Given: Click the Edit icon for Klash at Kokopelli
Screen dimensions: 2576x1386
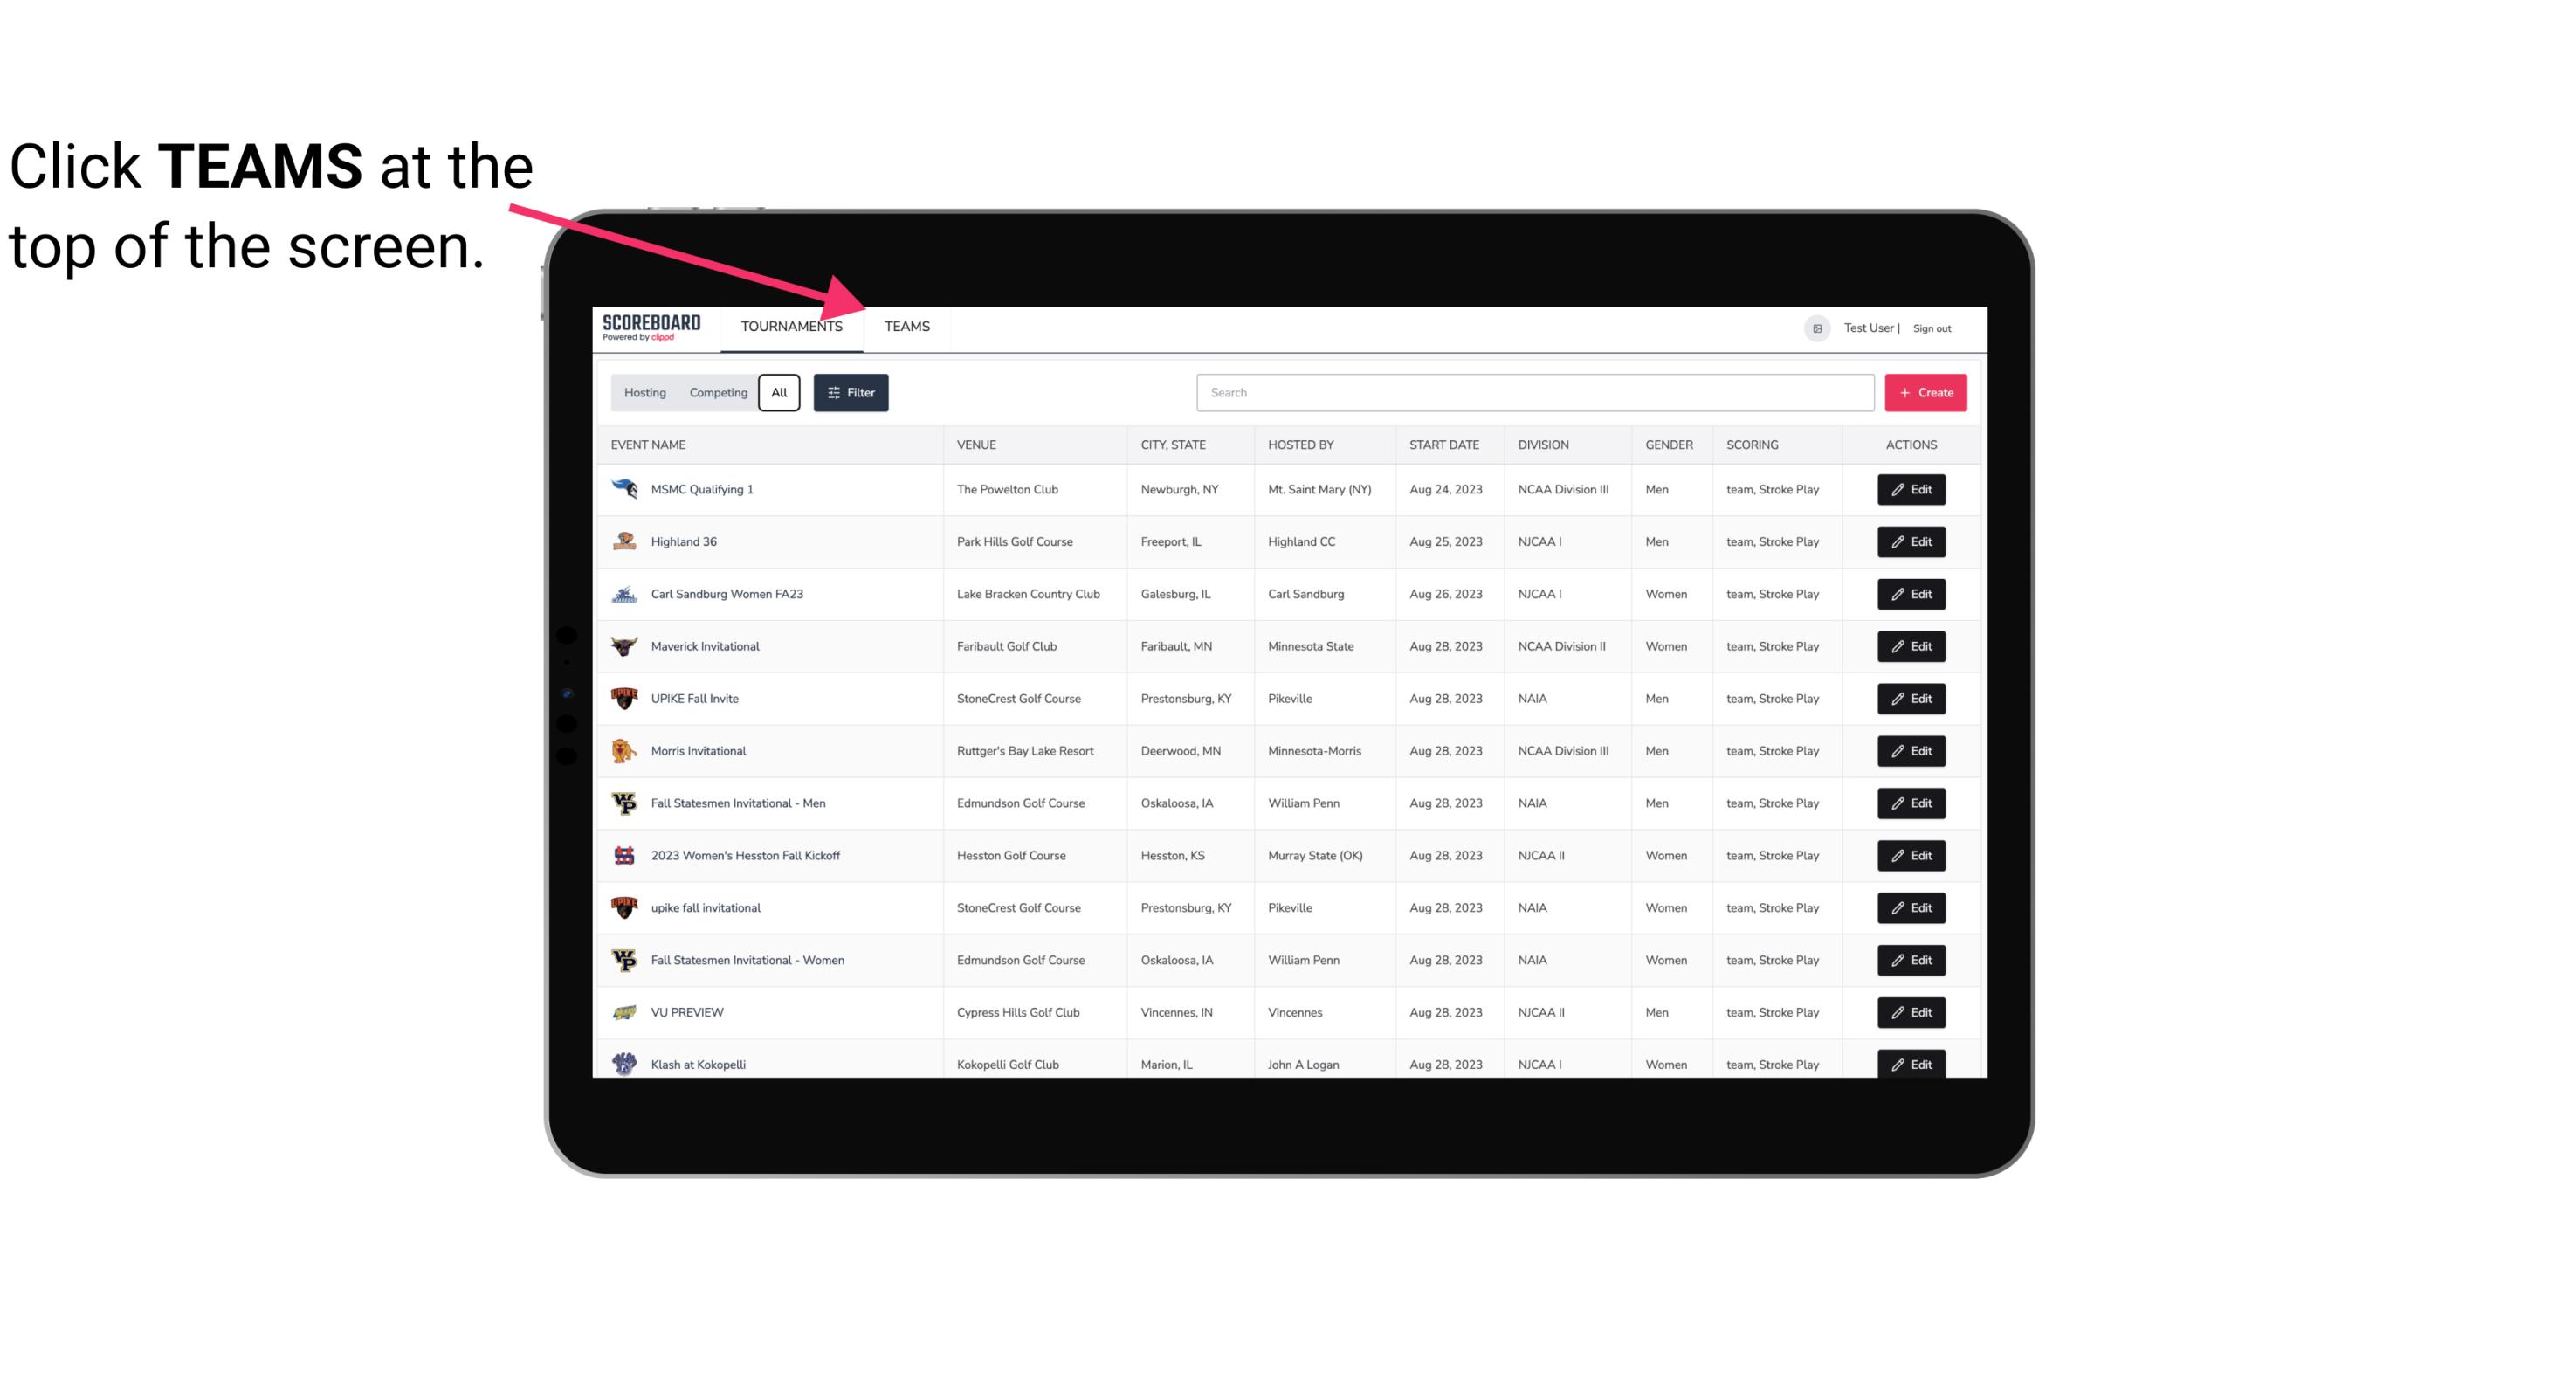Looking at the screenshot, I should click(1914, 1064).
